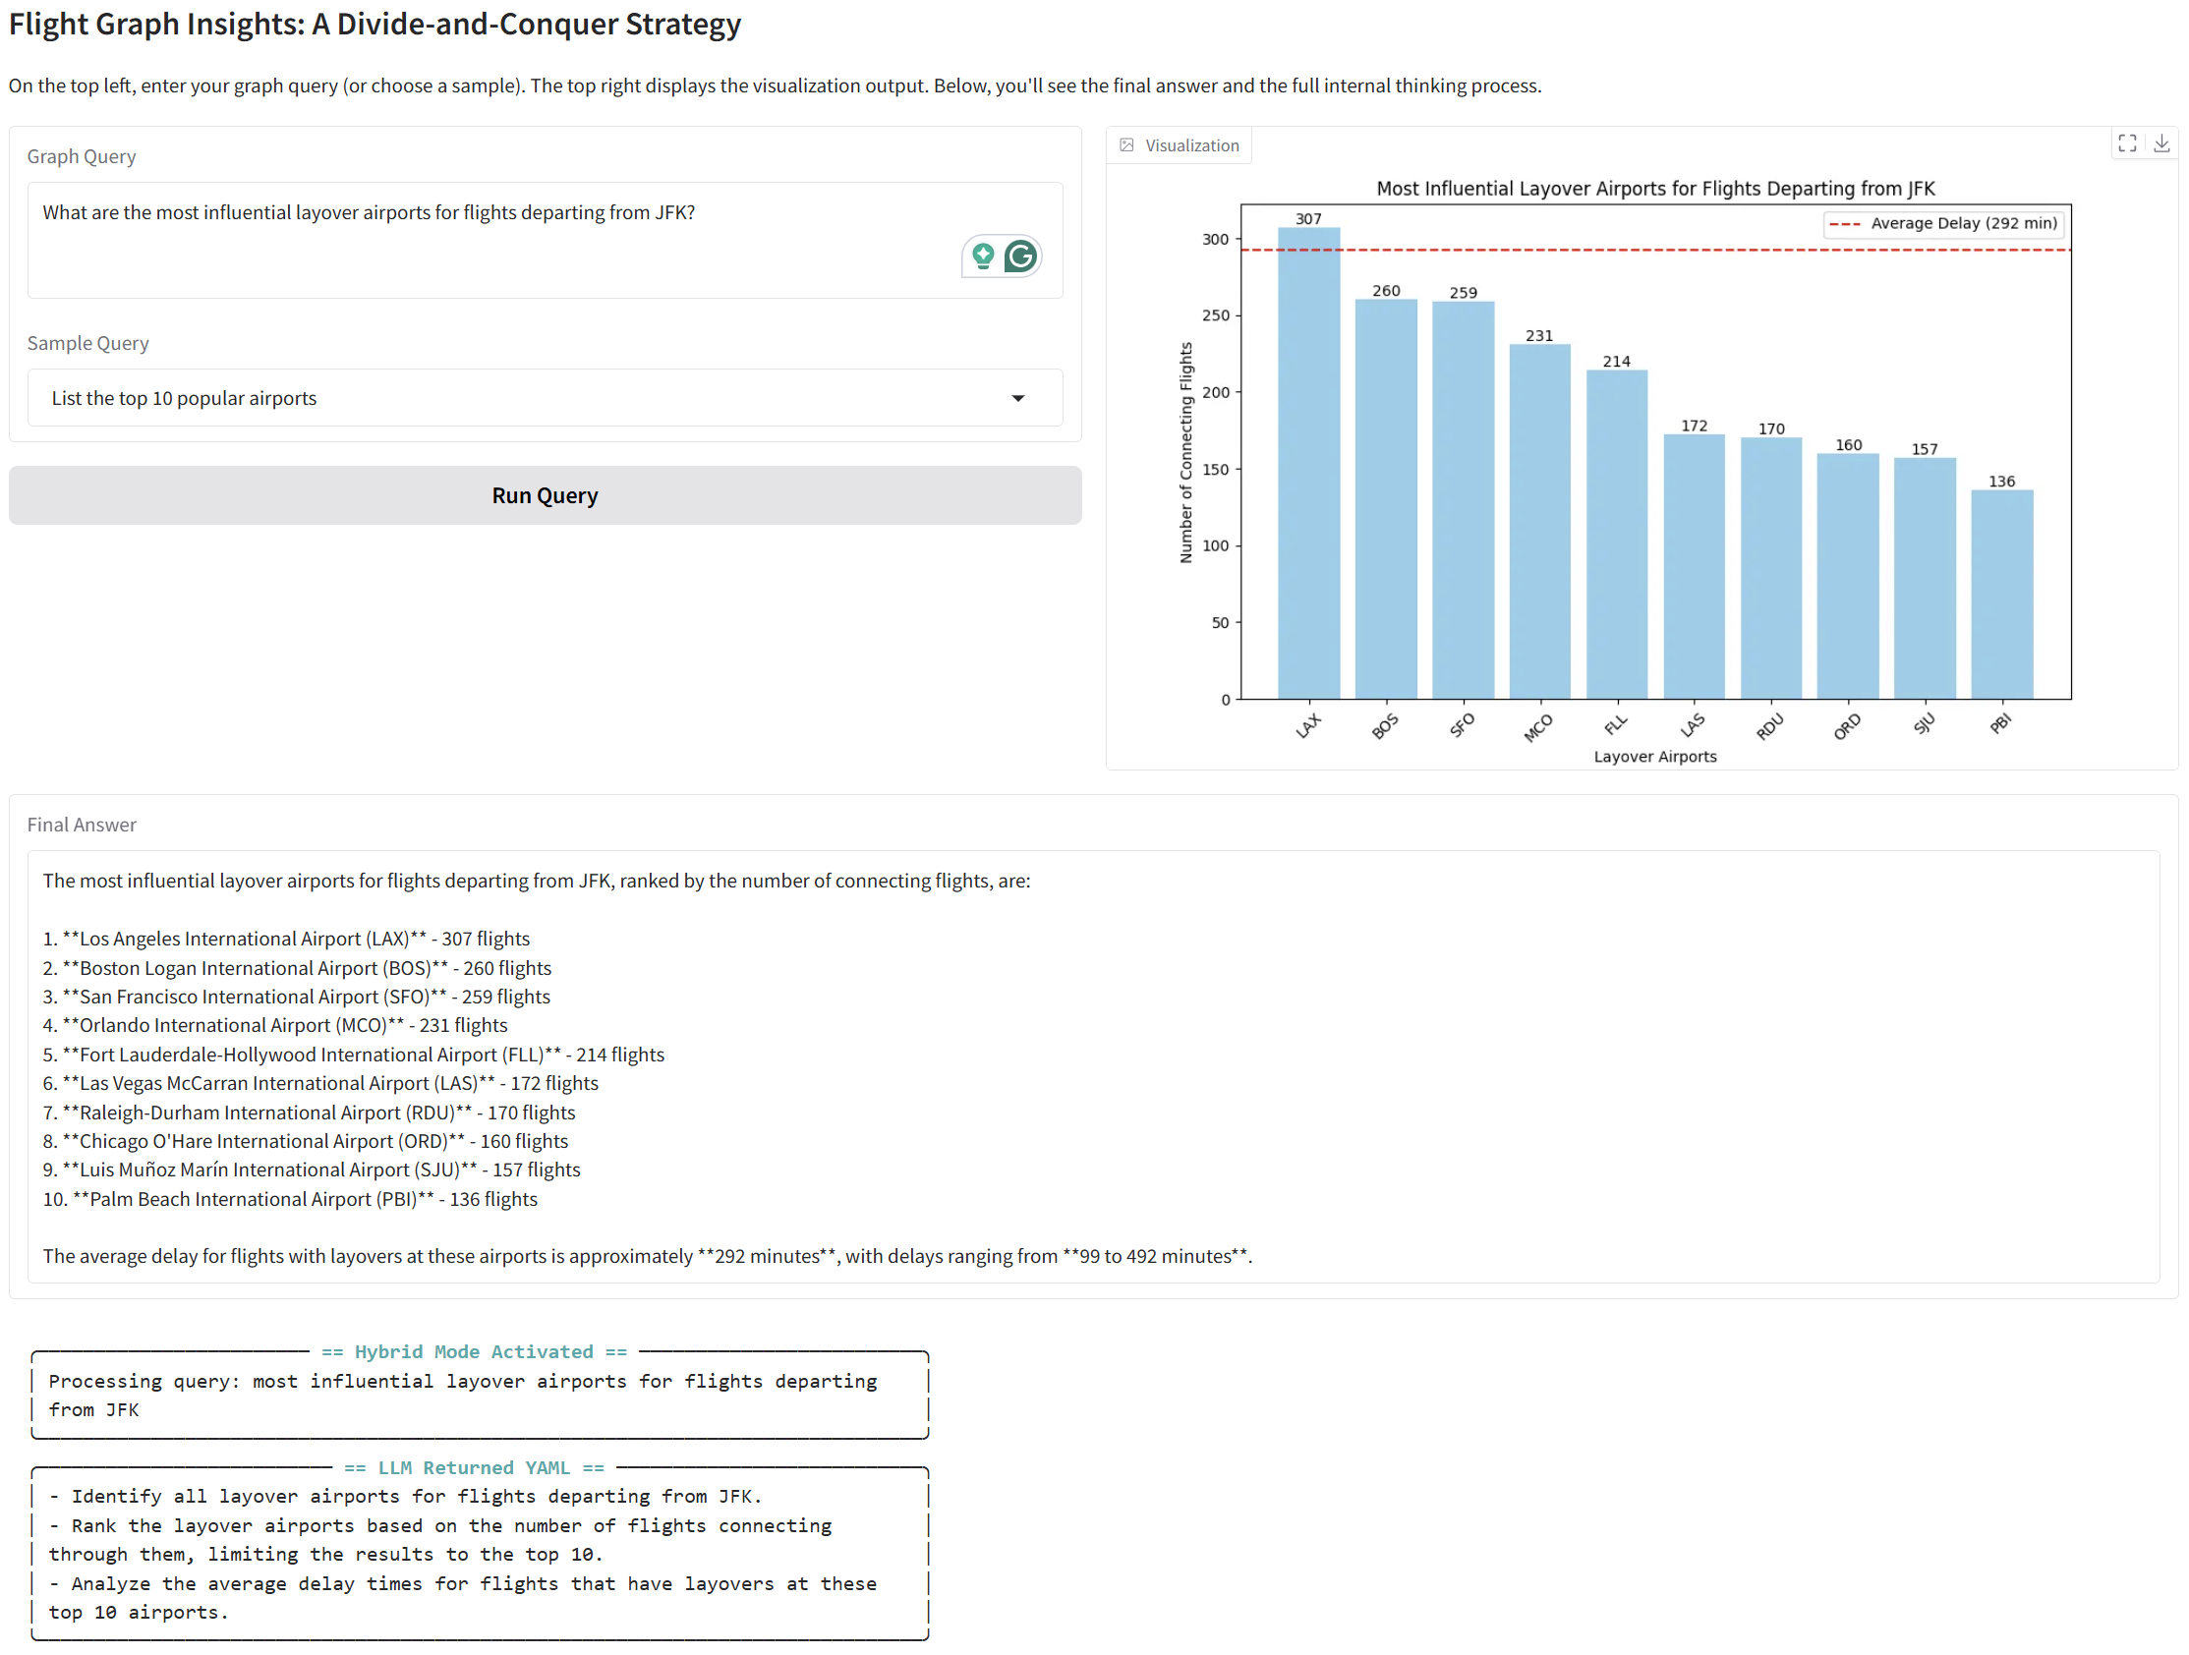Viewport: 2189px width, 1655px height.
Task: Click the fullscreen icon on visualization
Action: (x=2127, y=143)
